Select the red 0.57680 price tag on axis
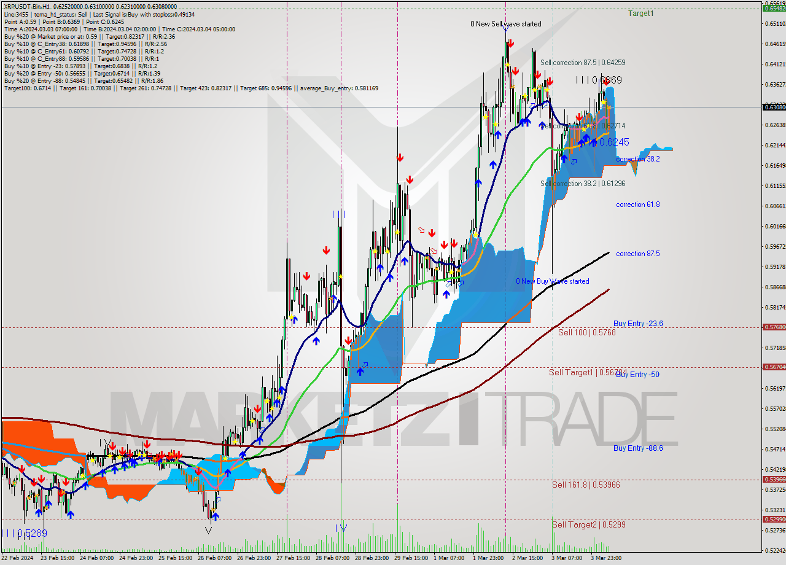 coord(773,327)
